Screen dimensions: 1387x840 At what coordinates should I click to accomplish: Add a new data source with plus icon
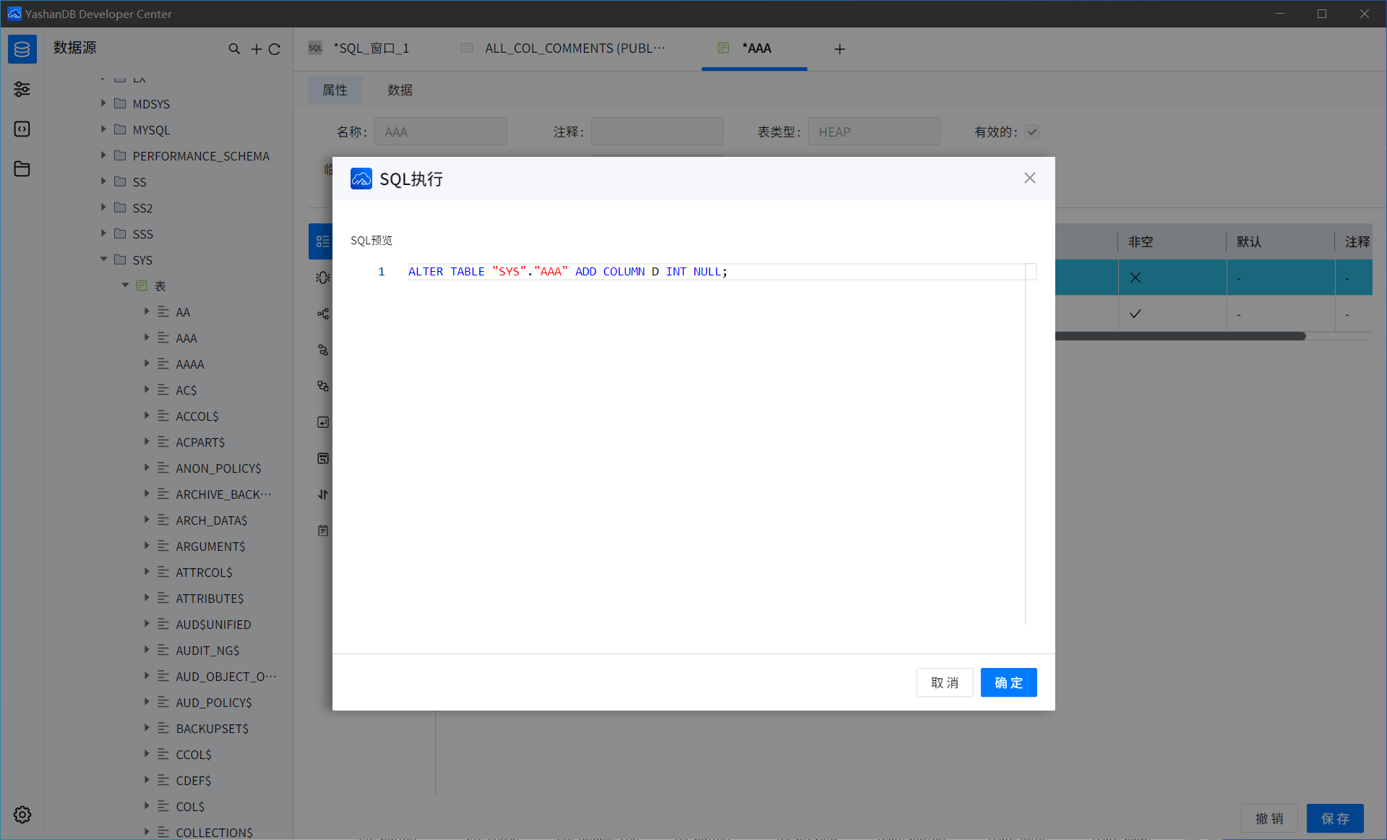point(257,48)
